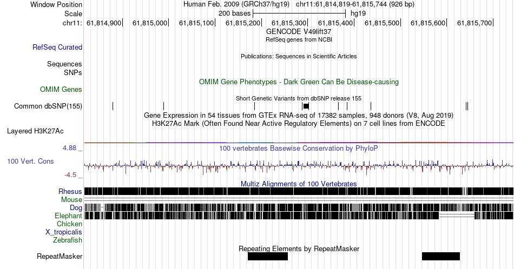
Task: Click the GTEx Gene Expression track title
Action: pyautogui.click(x=299, y=115)
